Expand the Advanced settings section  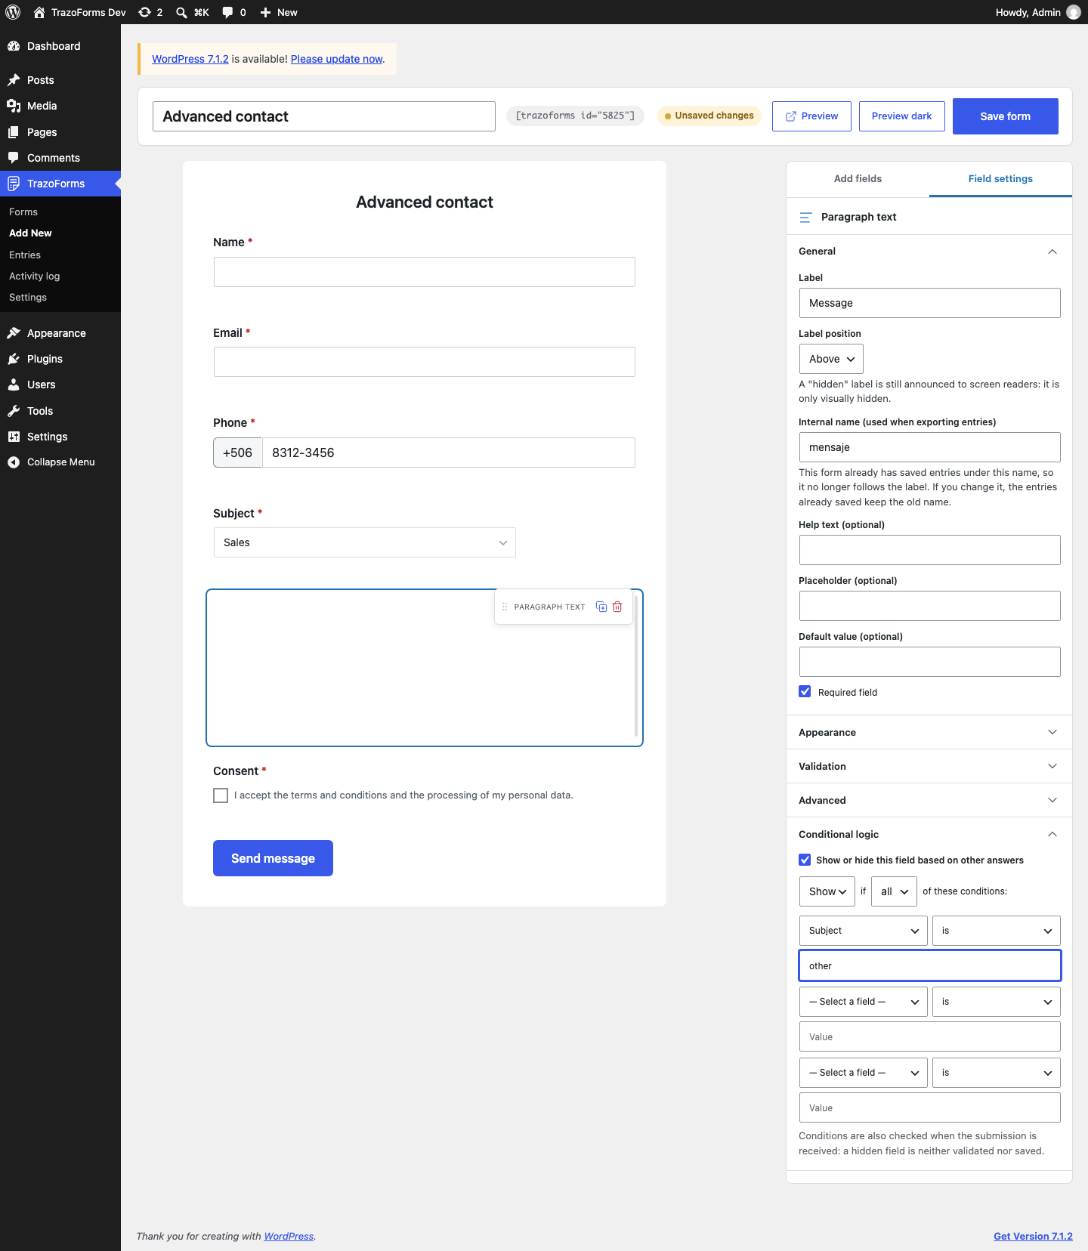929,800
